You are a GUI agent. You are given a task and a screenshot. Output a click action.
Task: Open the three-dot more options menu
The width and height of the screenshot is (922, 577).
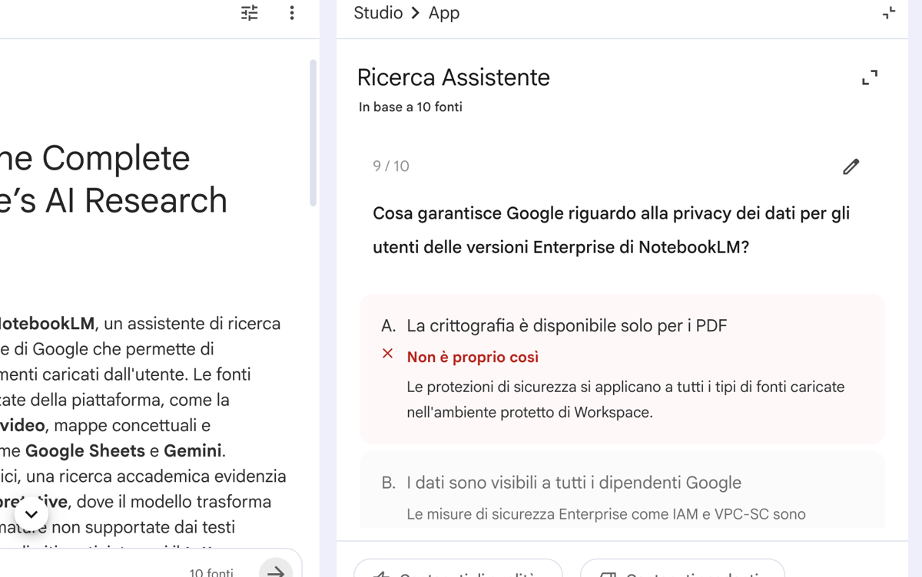292,13
